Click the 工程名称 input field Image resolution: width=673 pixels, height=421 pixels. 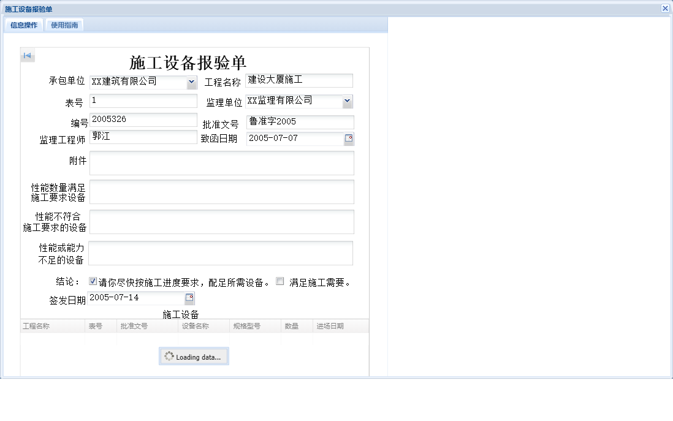point(299,80)
